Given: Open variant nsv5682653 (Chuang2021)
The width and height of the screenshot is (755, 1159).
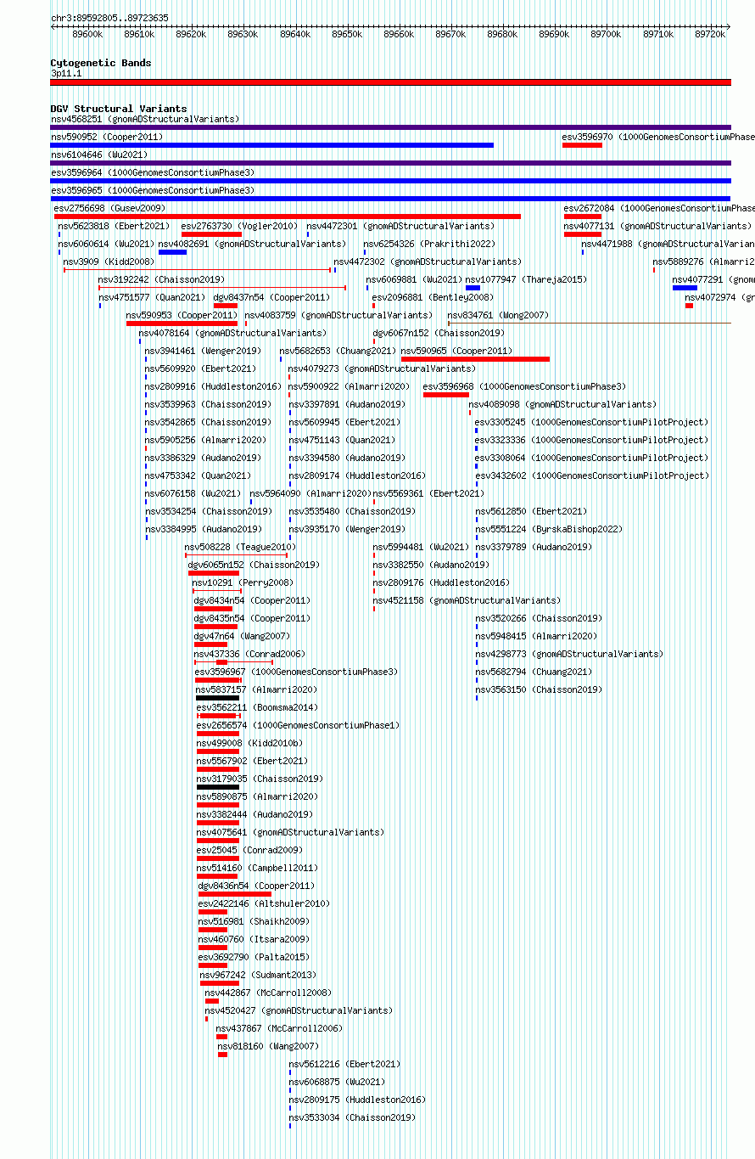Looking at the screenshot, I should pos(338,351).
